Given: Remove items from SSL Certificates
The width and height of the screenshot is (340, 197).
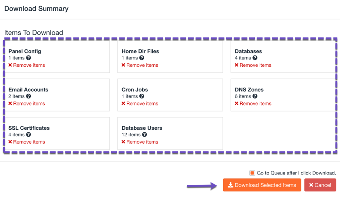Looking at the screenshot, I should 26,142.
